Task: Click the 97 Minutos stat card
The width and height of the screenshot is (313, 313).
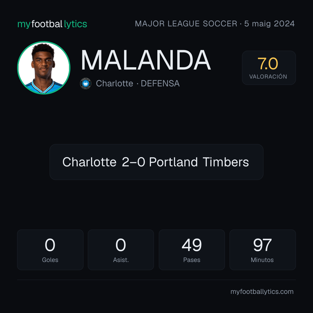Action: (263, 250)
